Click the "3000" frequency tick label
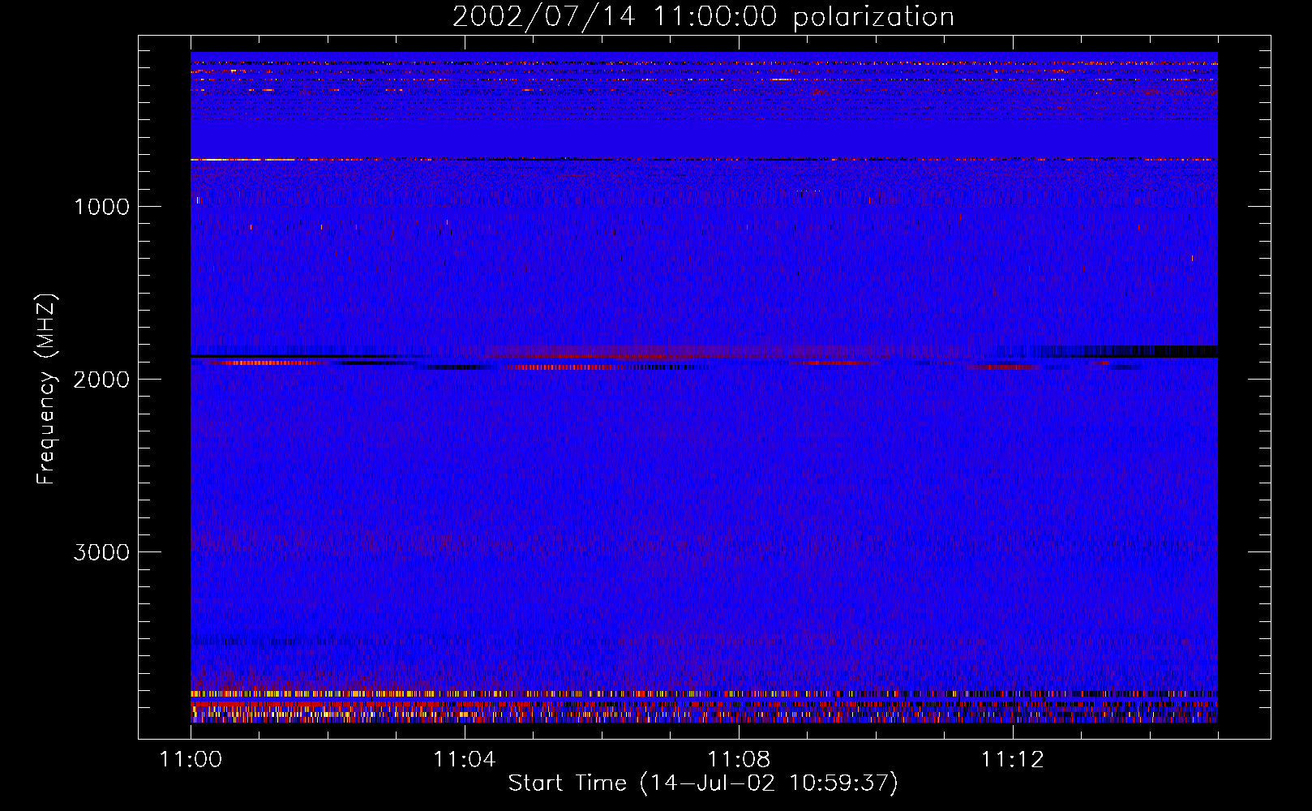1312x811 pixels. (x=101, y=552)
